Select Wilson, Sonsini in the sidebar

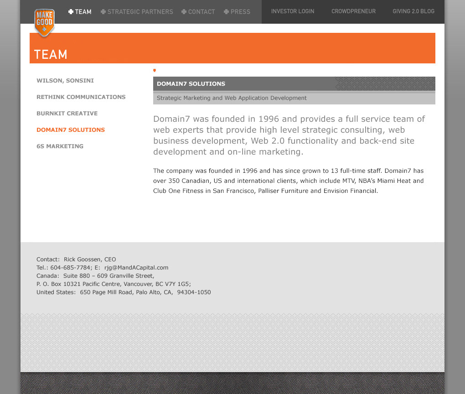tap(65, 81)
